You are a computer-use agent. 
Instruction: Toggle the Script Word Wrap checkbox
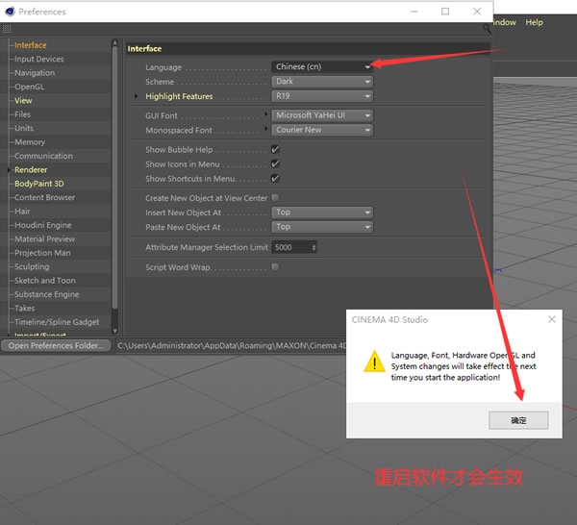(275, 267)
